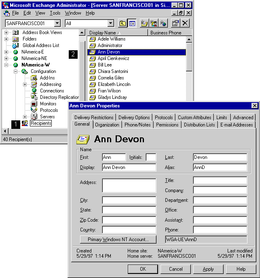Select Administrator in the recipient list
This screenshot has width=260, height=278.
pos(110,45)
